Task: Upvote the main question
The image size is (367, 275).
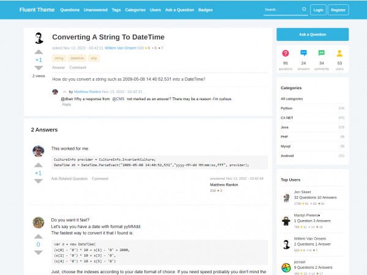Action: click(39, 53)
